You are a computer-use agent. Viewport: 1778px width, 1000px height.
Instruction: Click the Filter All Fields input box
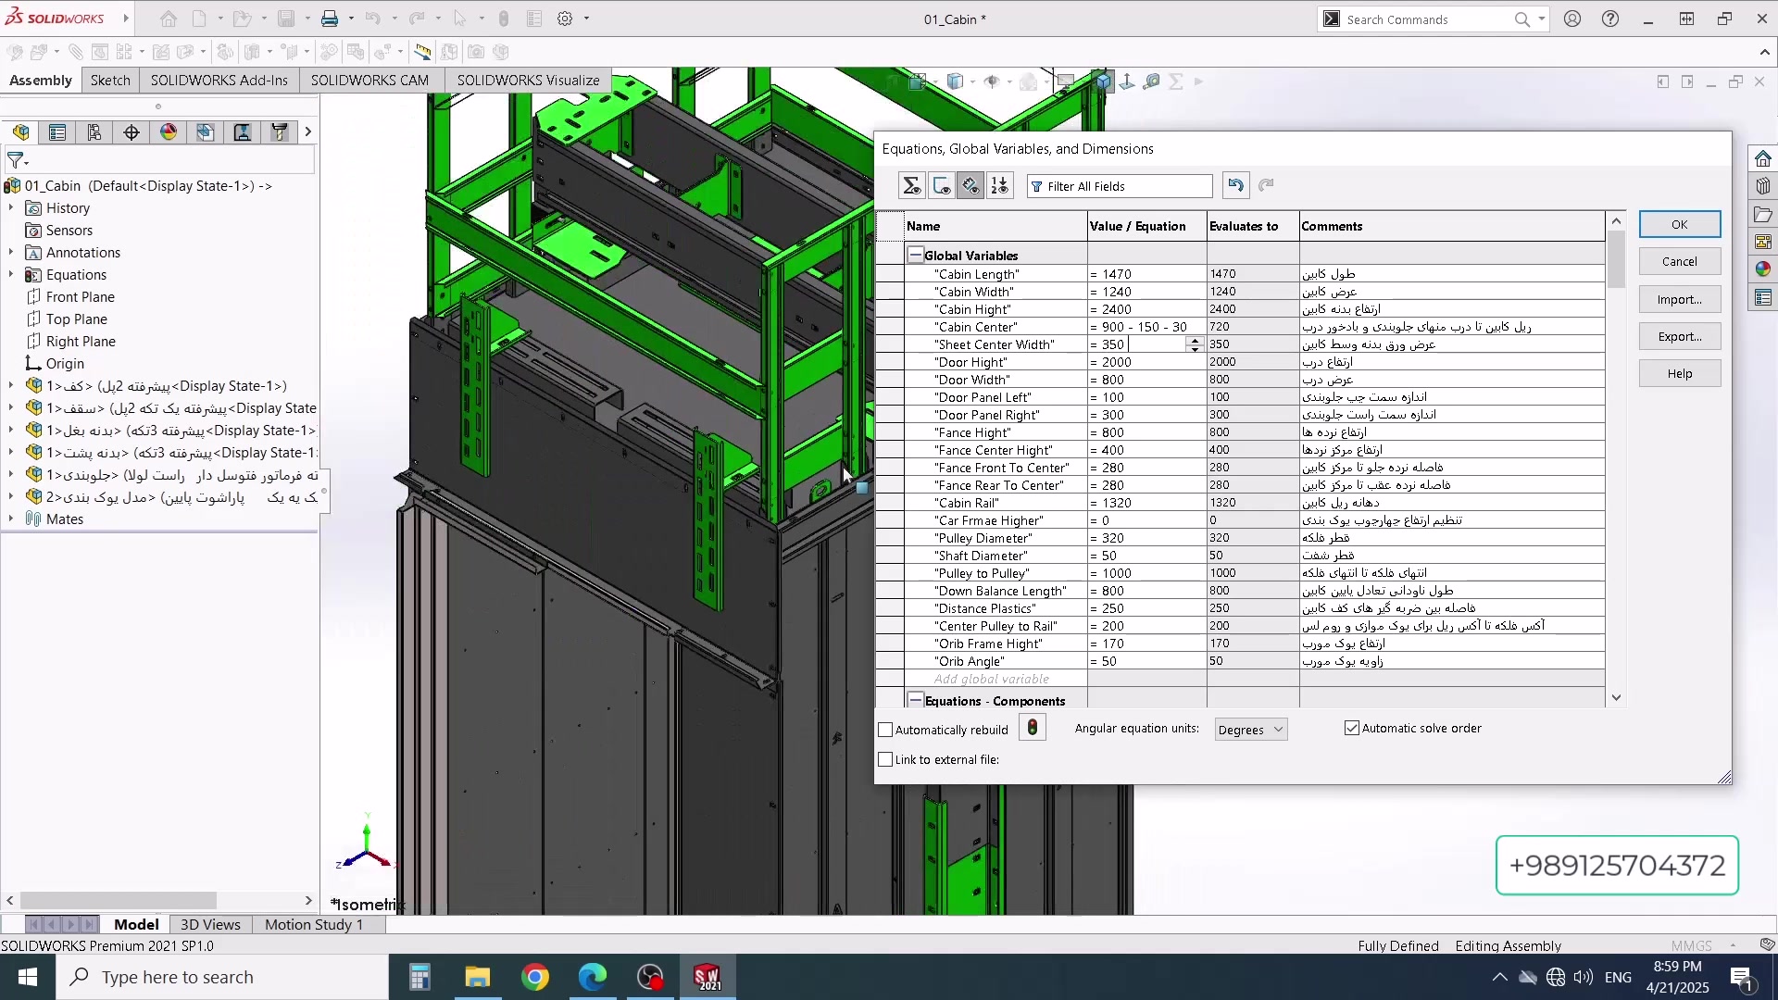pos(1121,186)
